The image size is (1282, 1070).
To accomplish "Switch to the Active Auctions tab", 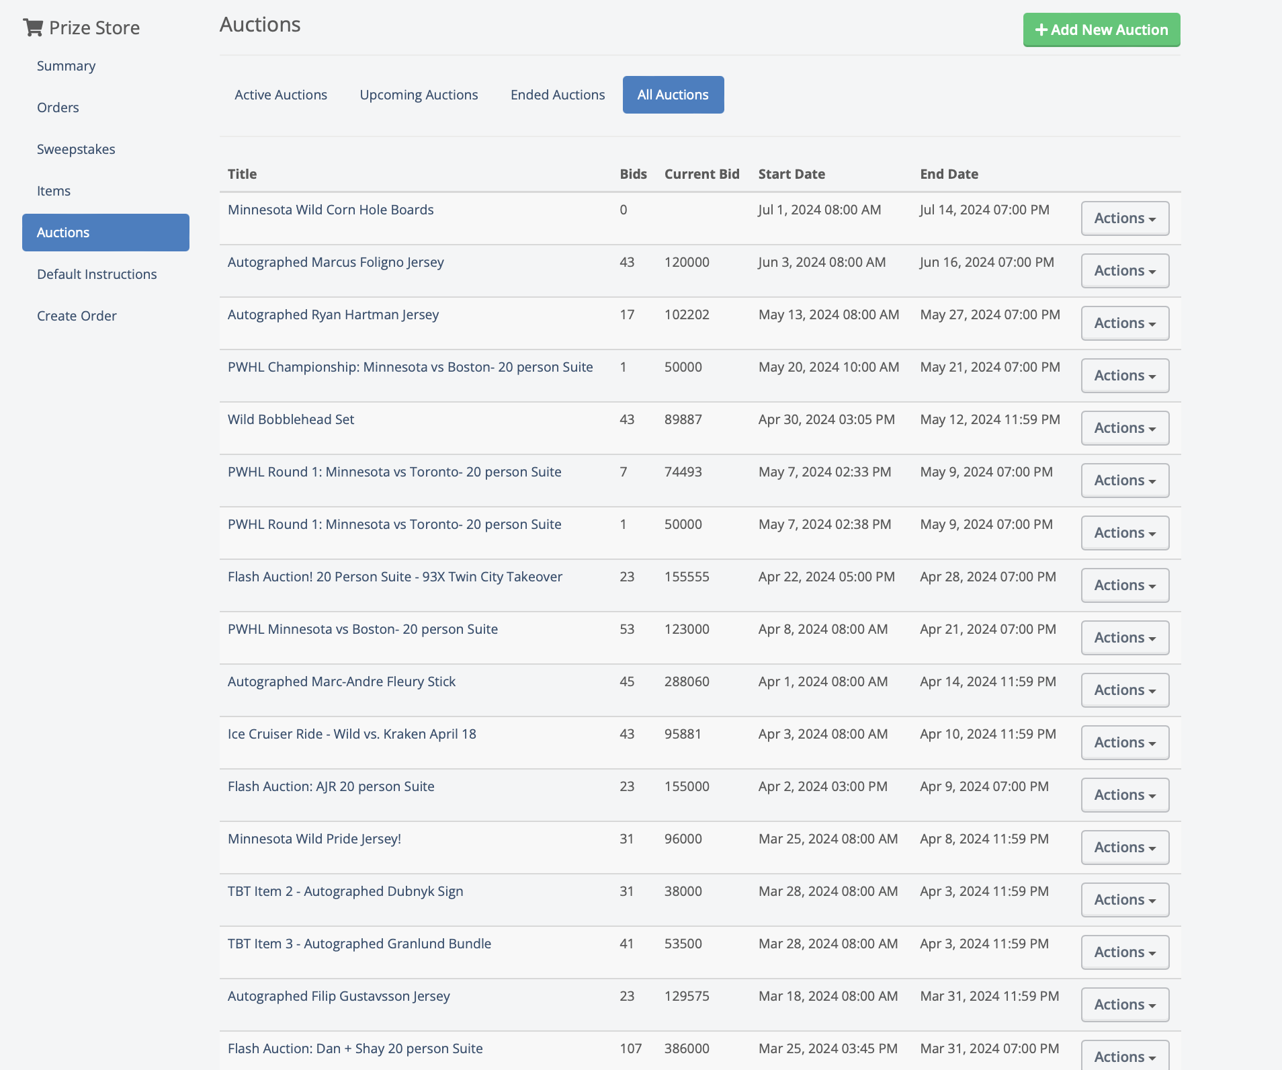I will 281,95.
